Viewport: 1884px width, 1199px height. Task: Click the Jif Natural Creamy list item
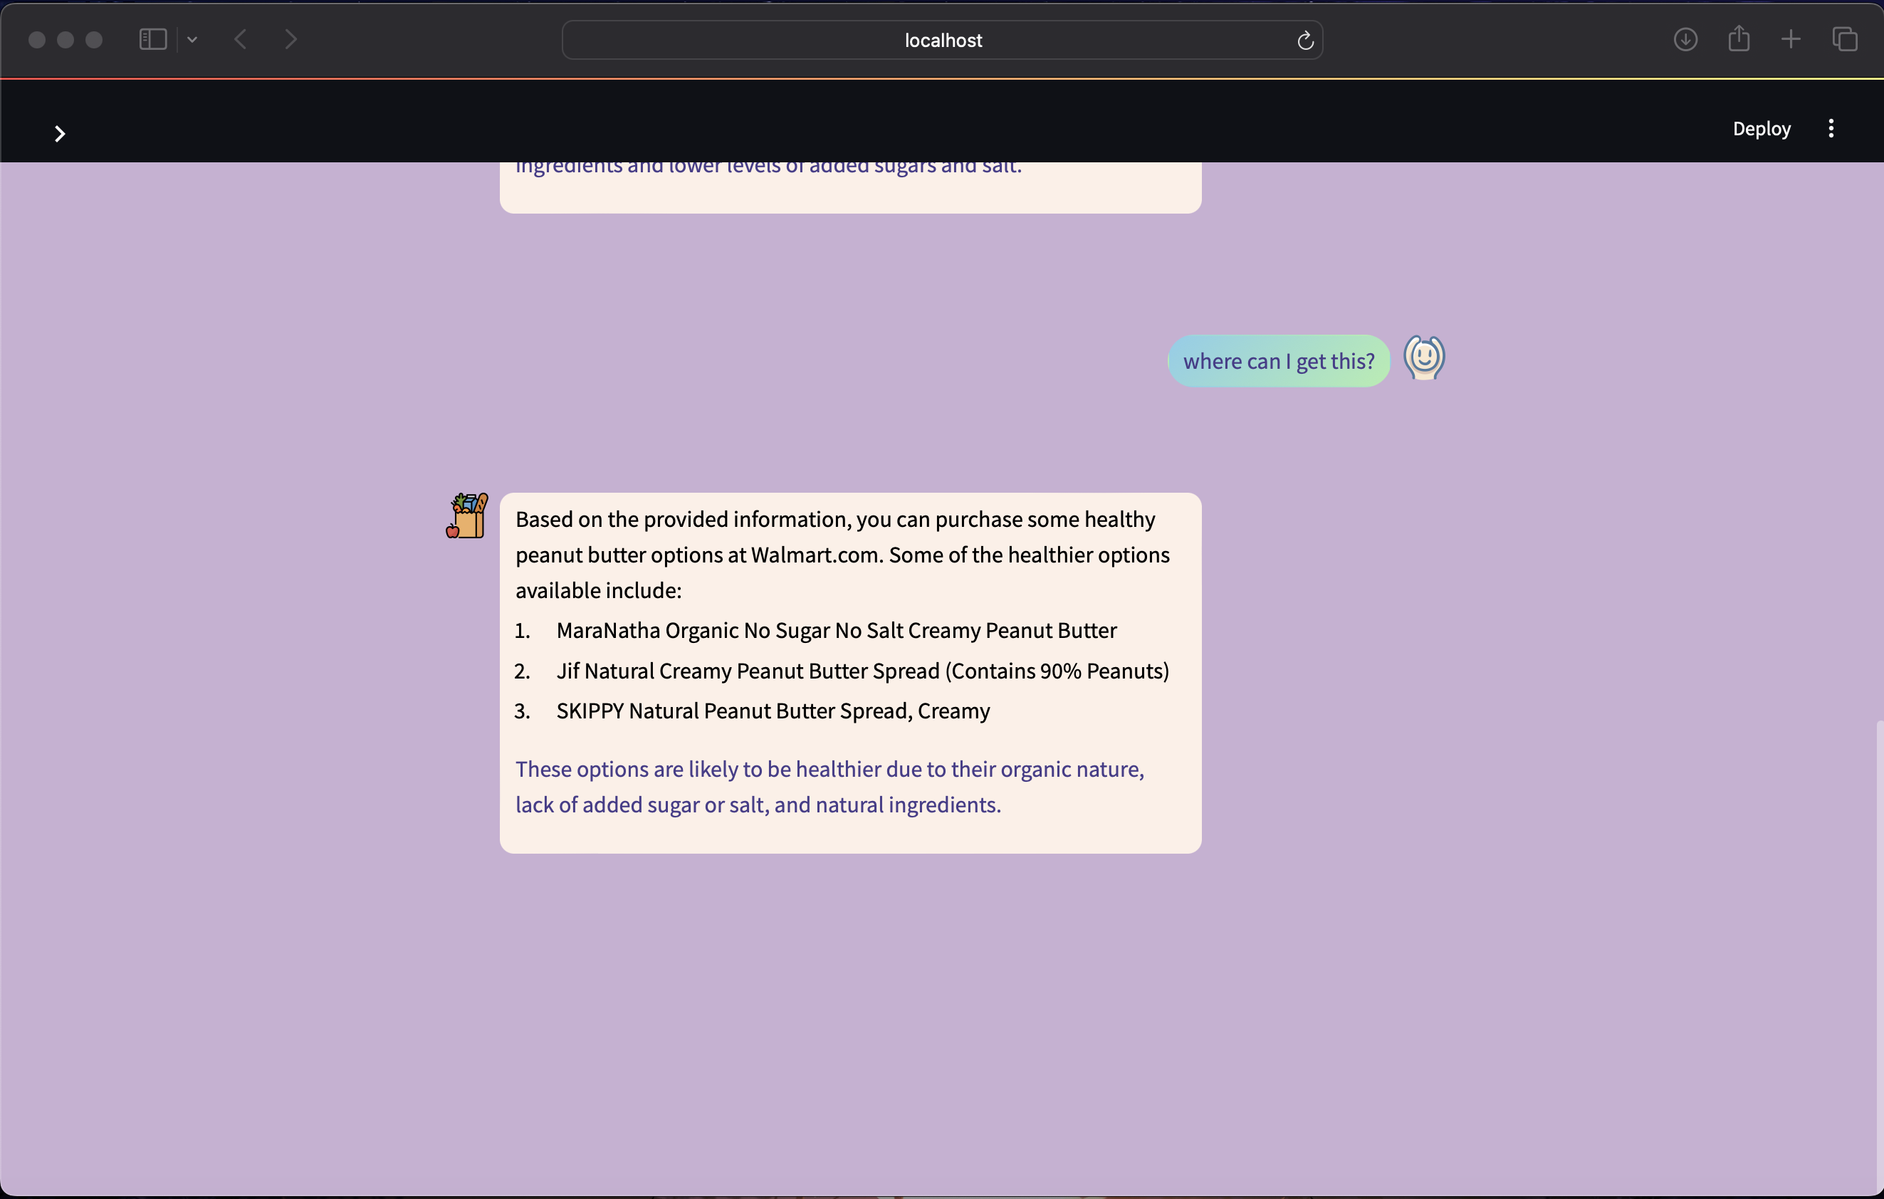(862, 671)
